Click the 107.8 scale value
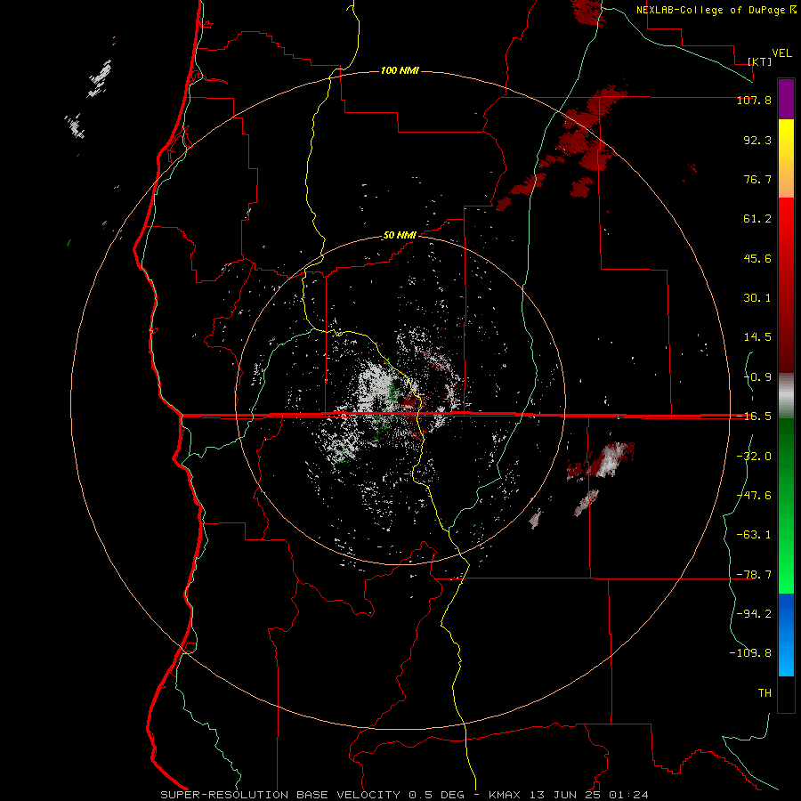Screen dimensions: 801x801 tap(754, 100)
